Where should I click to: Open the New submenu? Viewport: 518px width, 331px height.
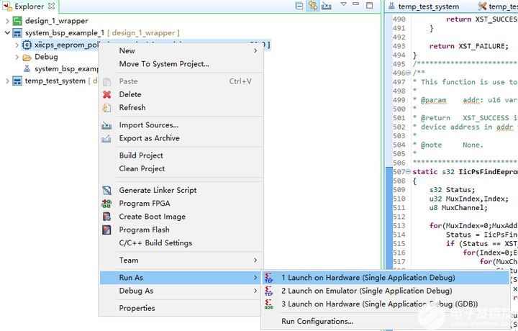click(x=181, y=50)
